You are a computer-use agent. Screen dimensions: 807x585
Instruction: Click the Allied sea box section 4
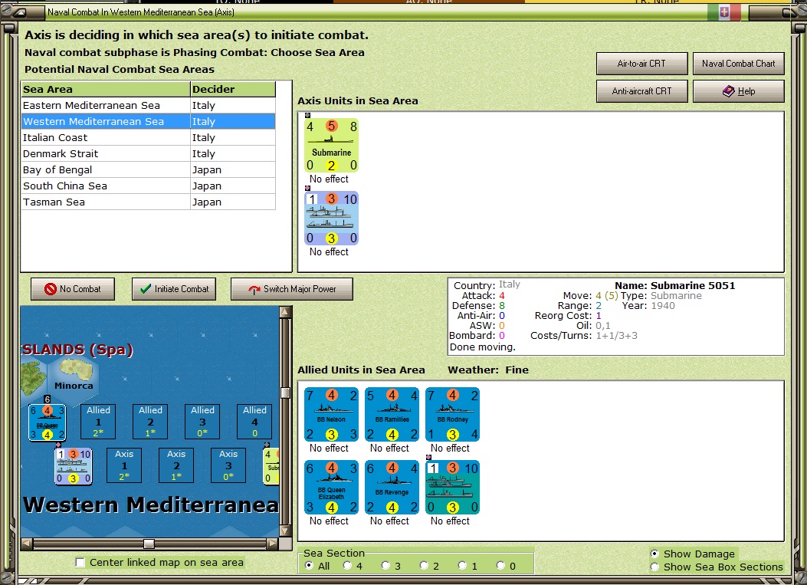point(254,421)
